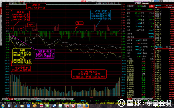Viewport: 174px width, 108px height.
Task: Click 青岛金王 in lower hot-spot list
Action: coord(158,96)
